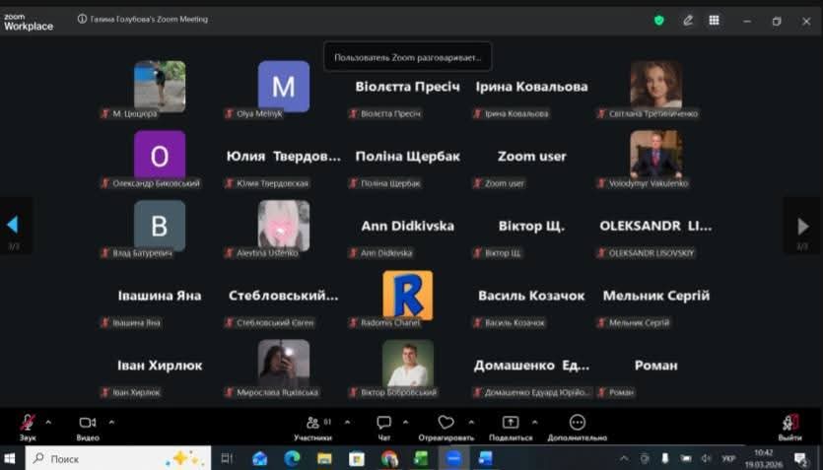Click the Отреагировать heart reaction icon
The height and width of the screenshot is (470, 823).
pyautogui.click(x=446, y=423)
